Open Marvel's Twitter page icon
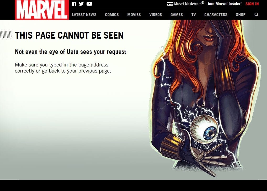This screenshot has height=191, width=267. (81, 4)
